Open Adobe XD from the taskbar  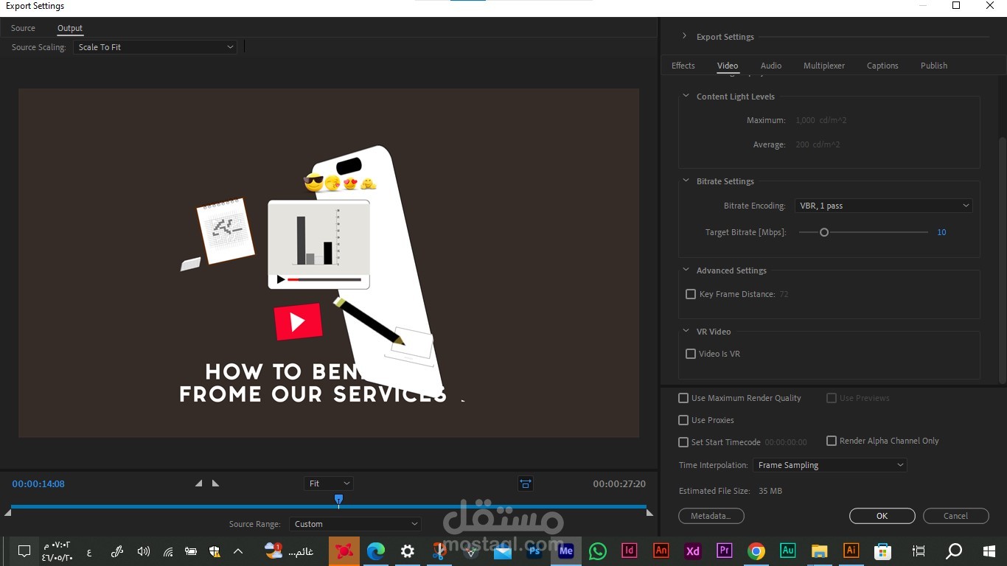tap(693, 551)
